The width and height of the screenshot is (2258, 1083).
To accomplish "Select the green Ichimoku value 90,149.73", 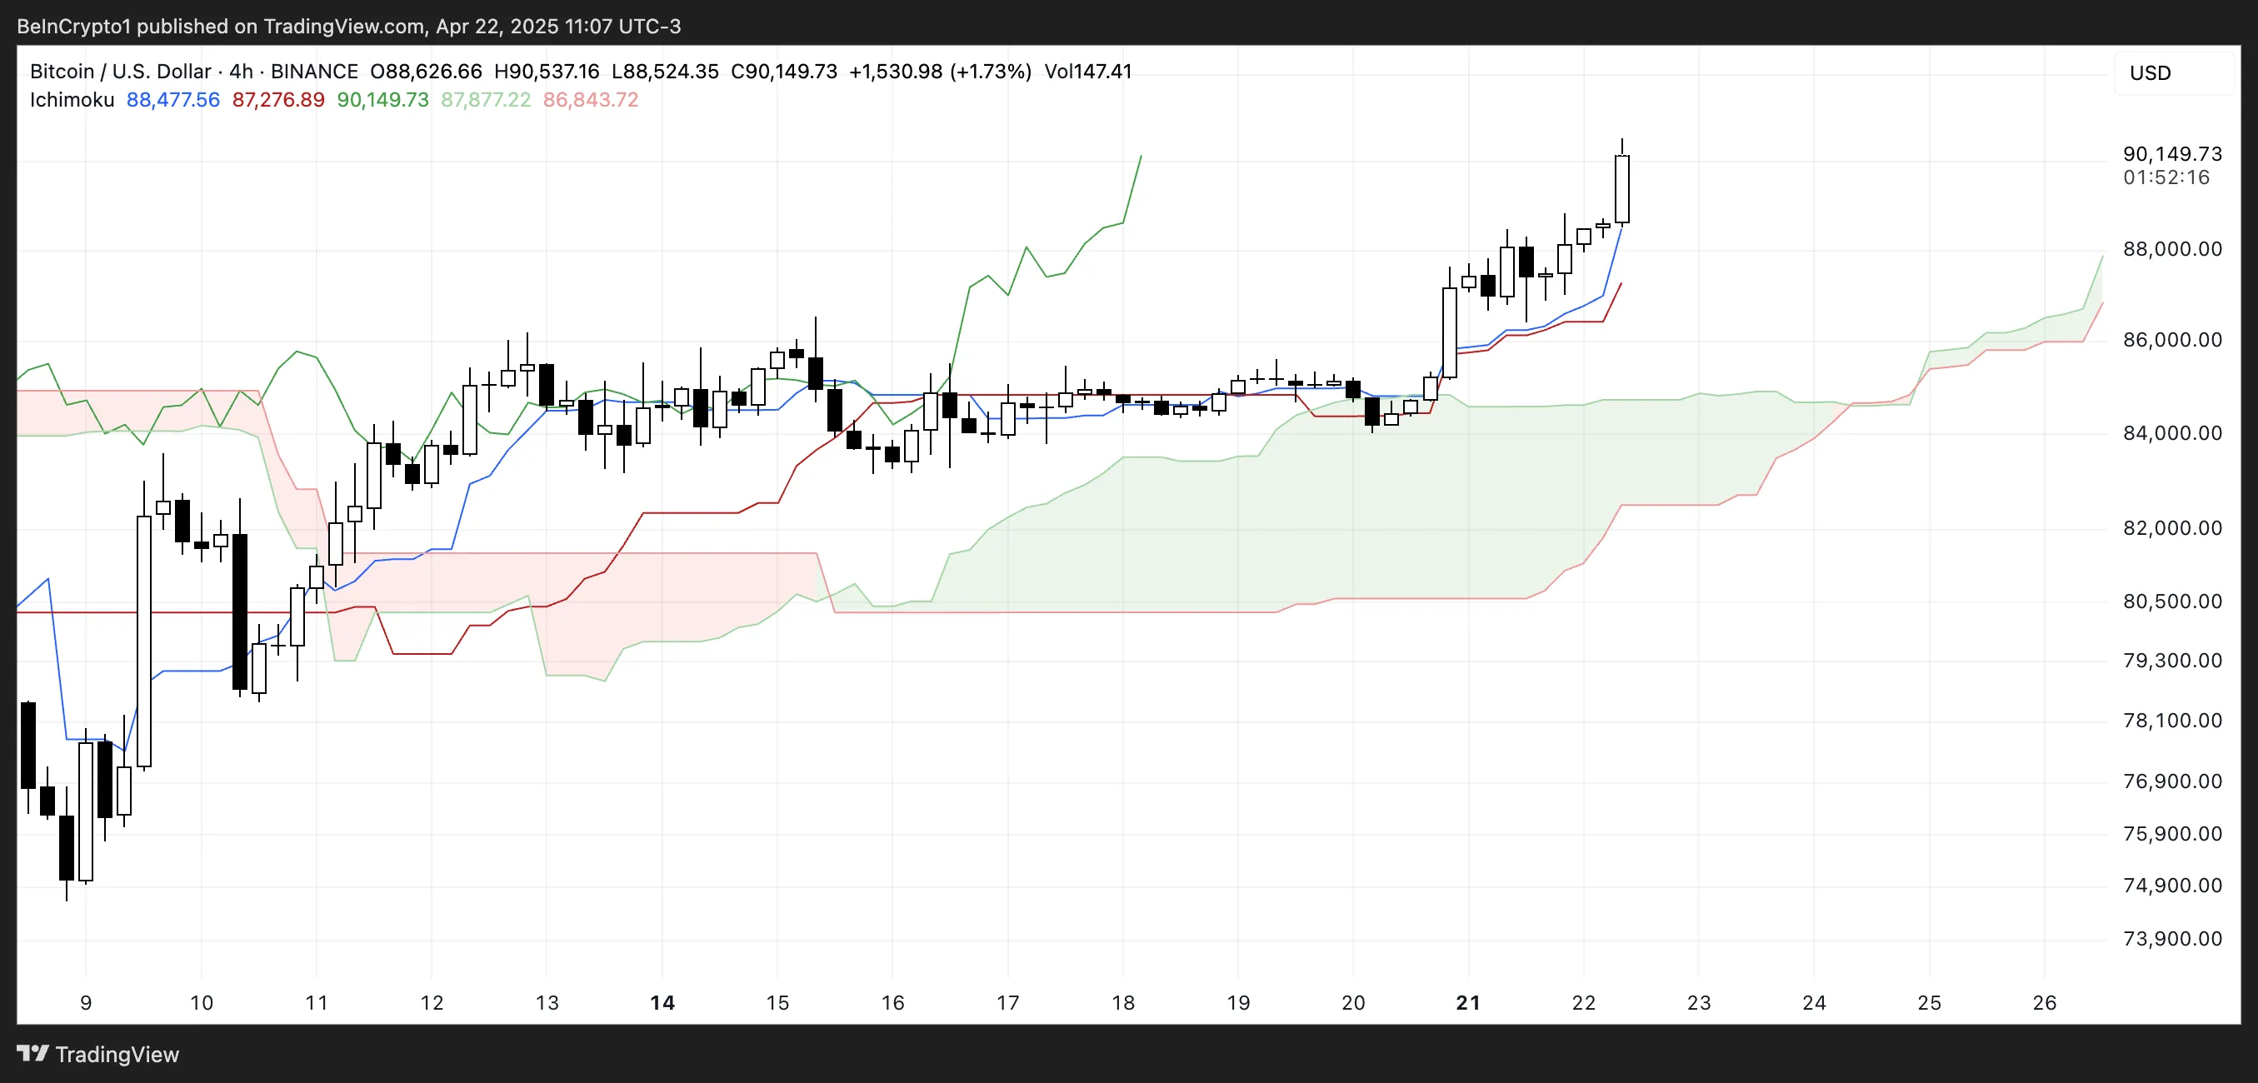I will (383, 100).
